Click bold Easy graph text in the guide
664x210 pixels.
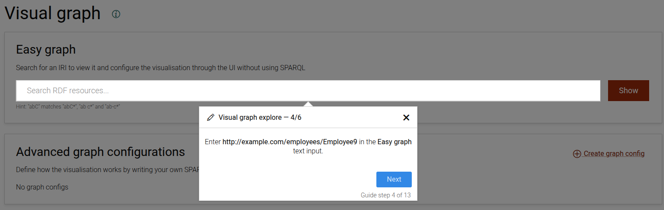coord(394,142)
